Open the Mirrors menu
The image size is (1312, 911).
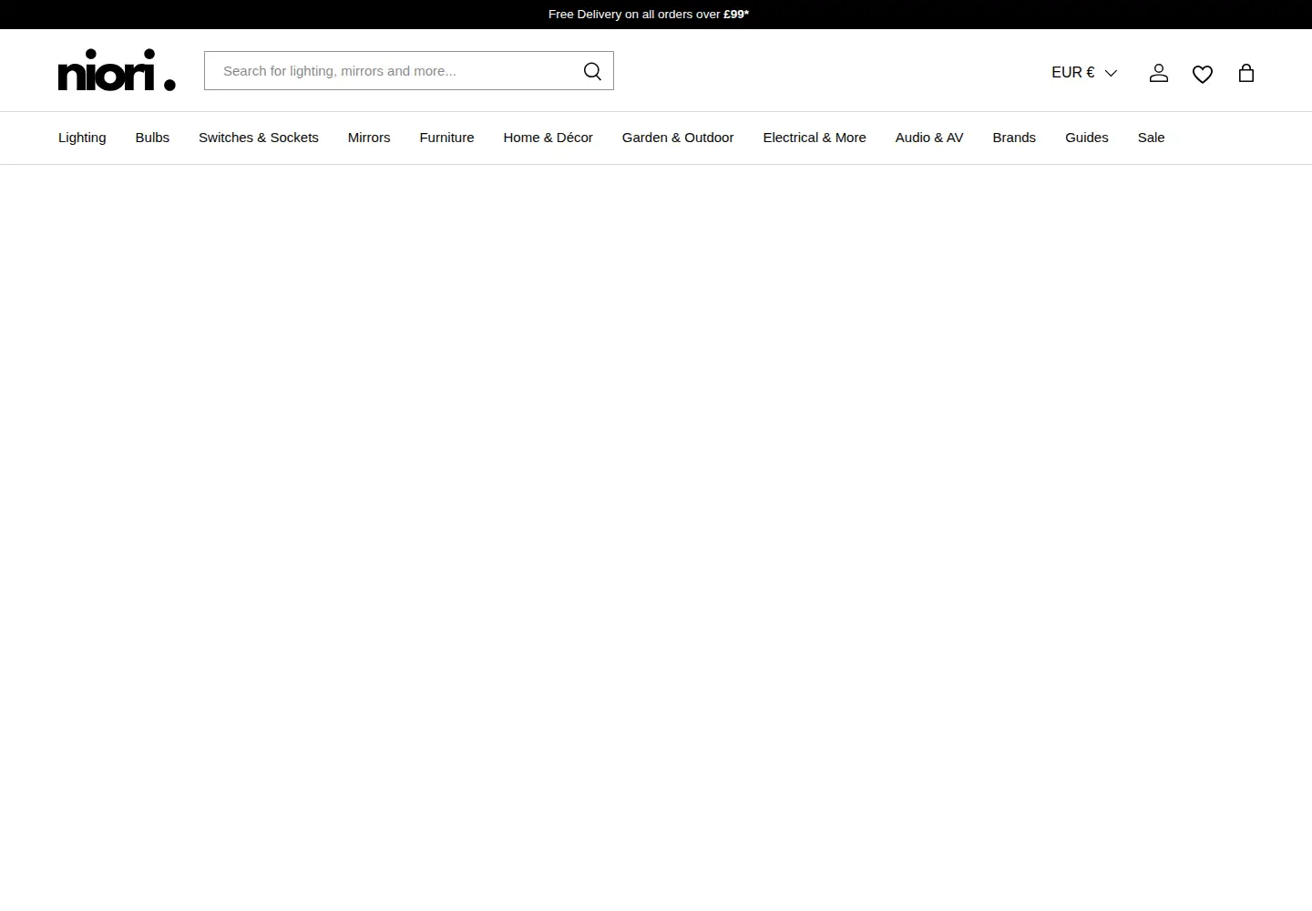369,138
